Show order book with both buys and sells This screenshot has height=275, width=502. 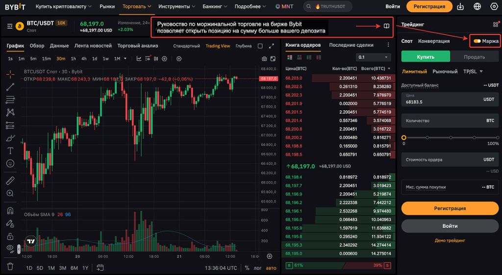[x=290, y=57]
